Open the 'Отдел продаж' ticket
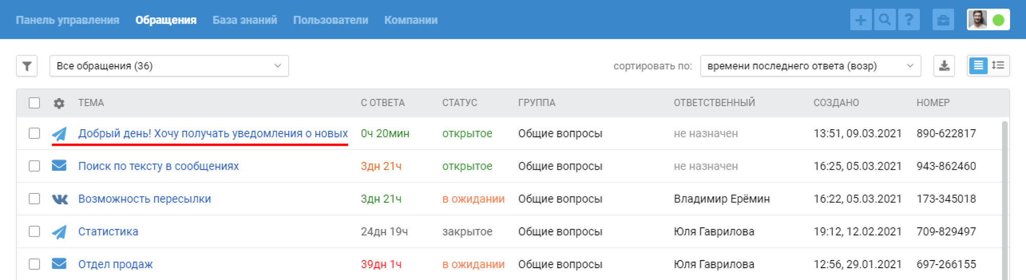Viewport: 1026px width, 280px height. click(115, 264)
